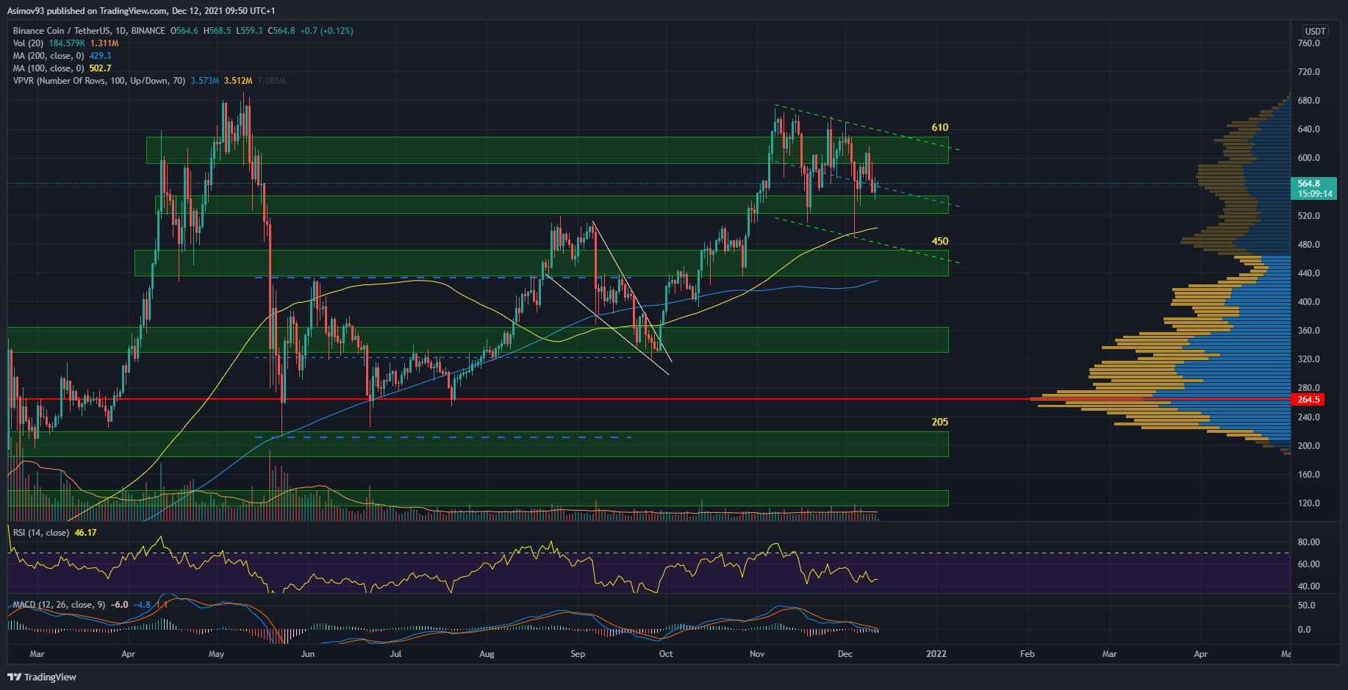Click the Oct label on the time axis

(x=666, y=654)
